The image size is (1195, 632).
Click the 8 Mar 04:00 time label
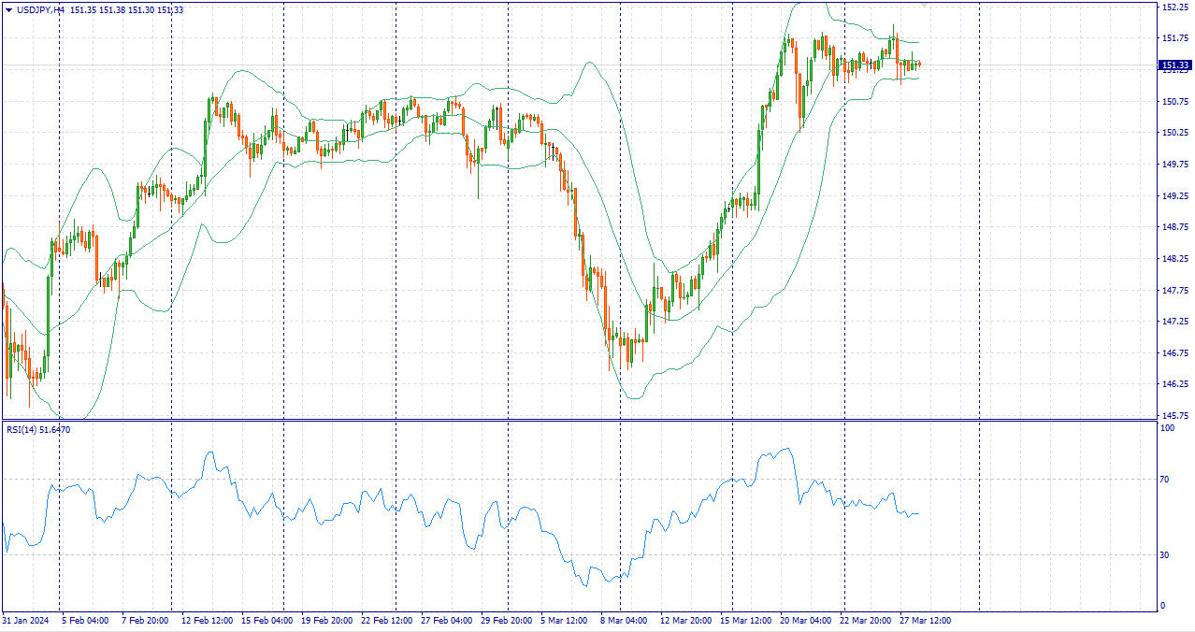click(625, 620)
